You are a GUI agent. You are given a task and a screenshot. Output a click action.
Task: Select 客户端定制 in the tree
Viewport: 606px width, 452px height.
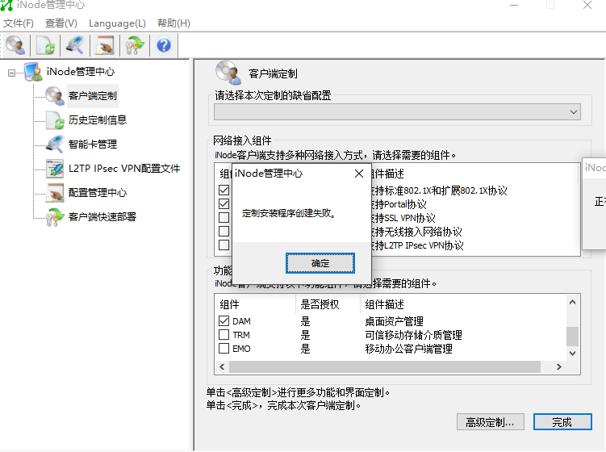[92, 96]
